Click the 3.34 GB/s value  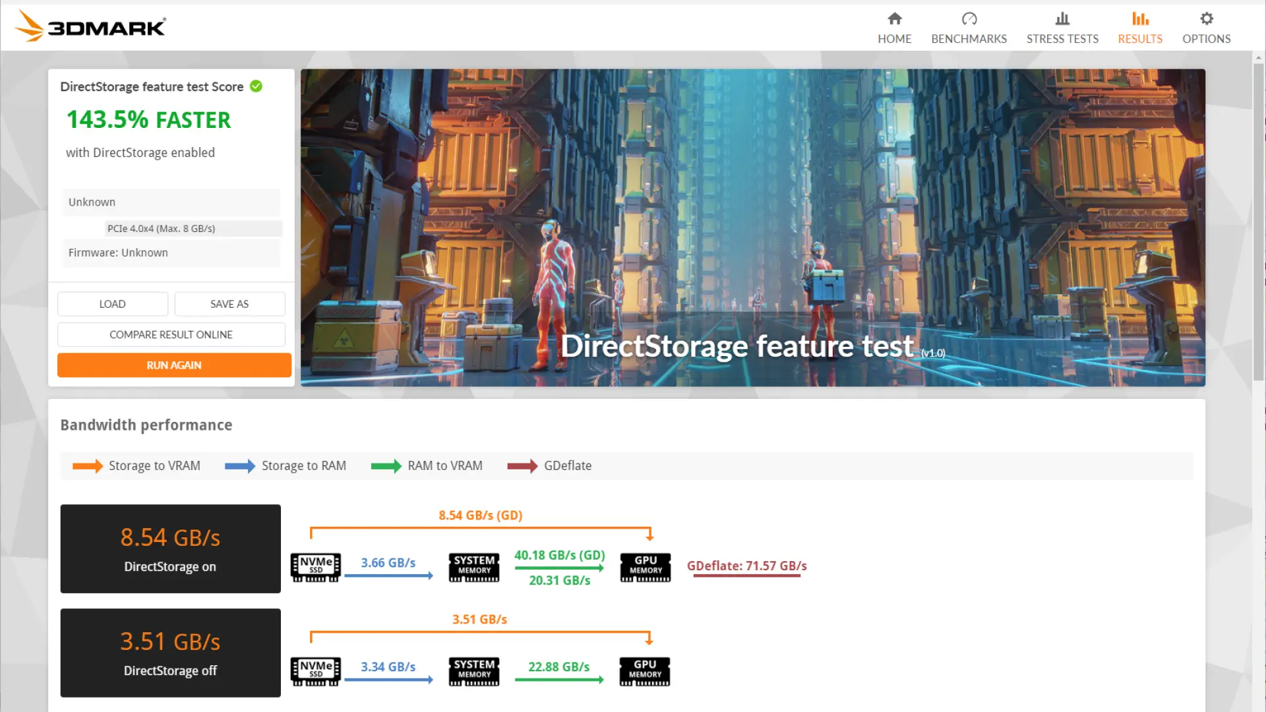(388, 667)
